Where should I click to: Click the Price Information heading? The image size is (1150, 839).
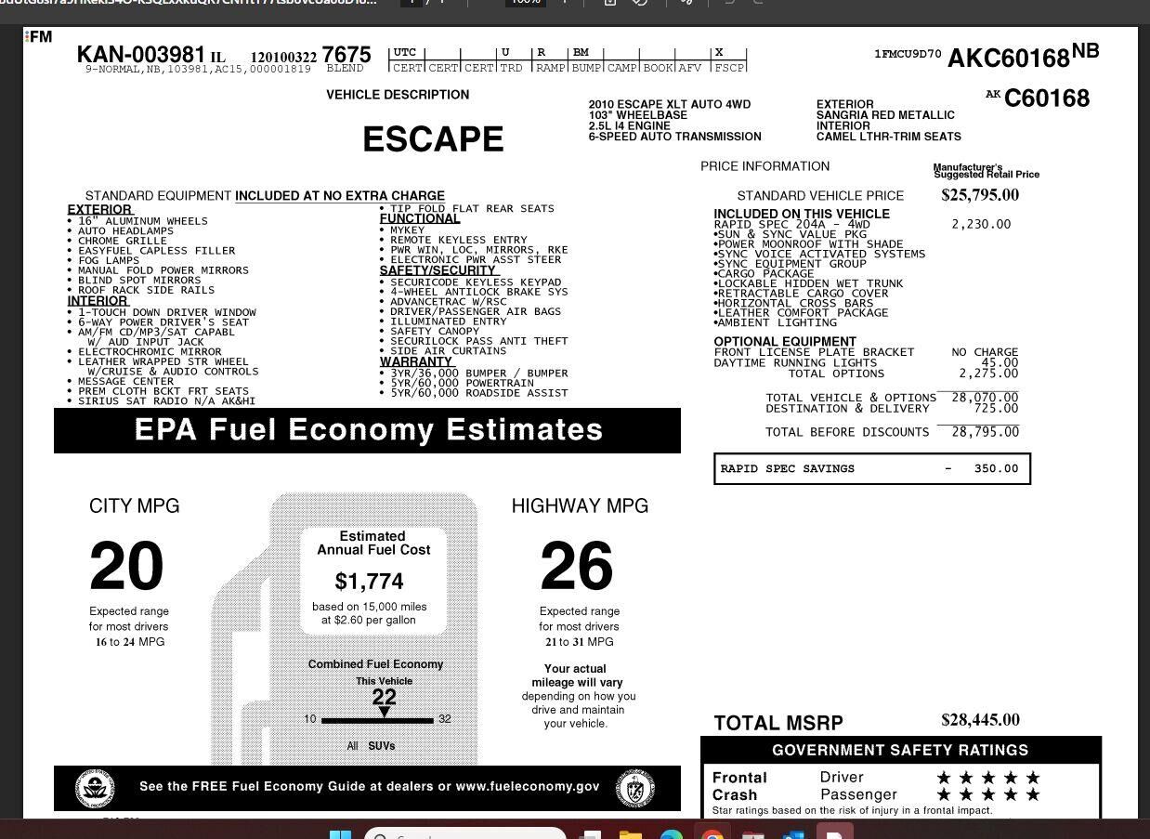(x=764, y=166)
